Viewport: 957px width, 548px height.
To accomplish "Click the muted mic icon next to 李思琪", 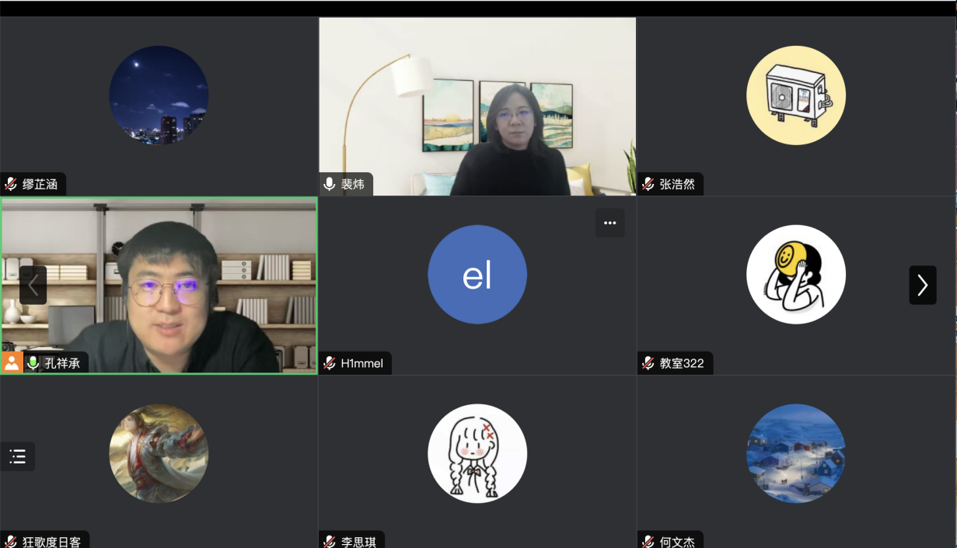I will [x=330, y=541].
